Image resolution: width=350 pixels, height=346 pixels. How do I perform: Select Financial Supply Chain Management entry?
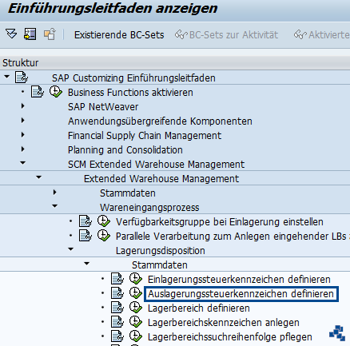(x=145, y=136)
